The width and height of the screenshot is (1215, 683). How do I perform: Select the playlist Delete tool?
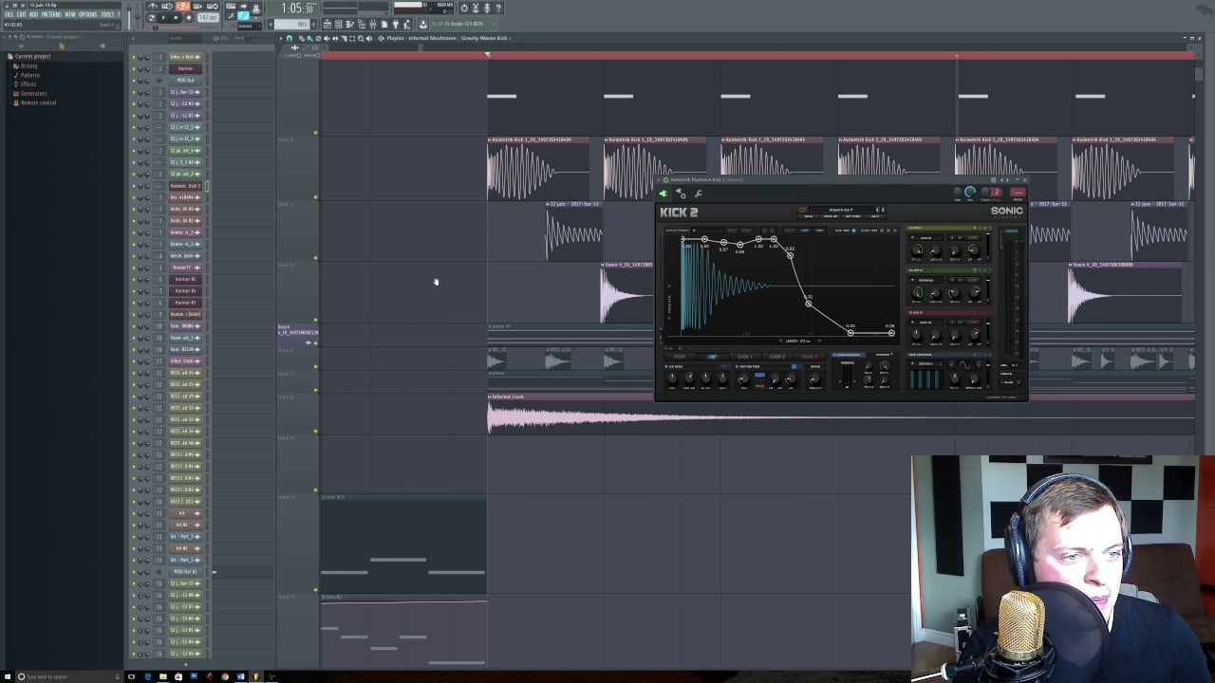click(x=318, y=38)
